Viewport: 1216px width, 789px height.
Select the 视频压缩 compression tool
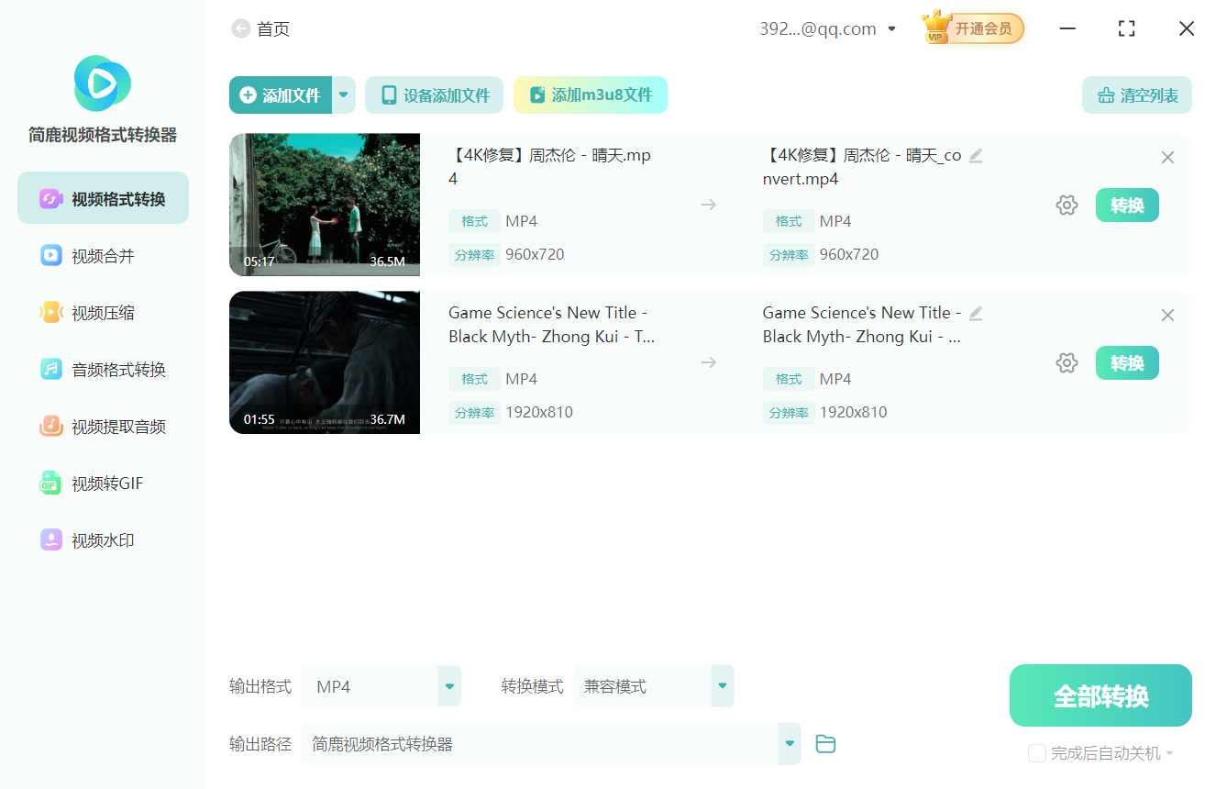[102, 312]
